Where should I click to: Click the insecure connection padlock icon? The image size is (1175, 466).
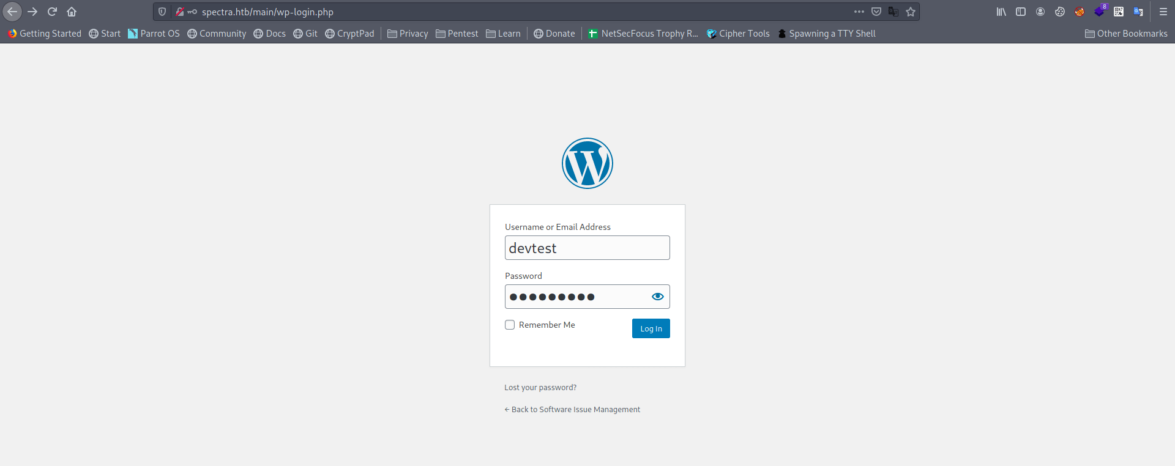180,12
